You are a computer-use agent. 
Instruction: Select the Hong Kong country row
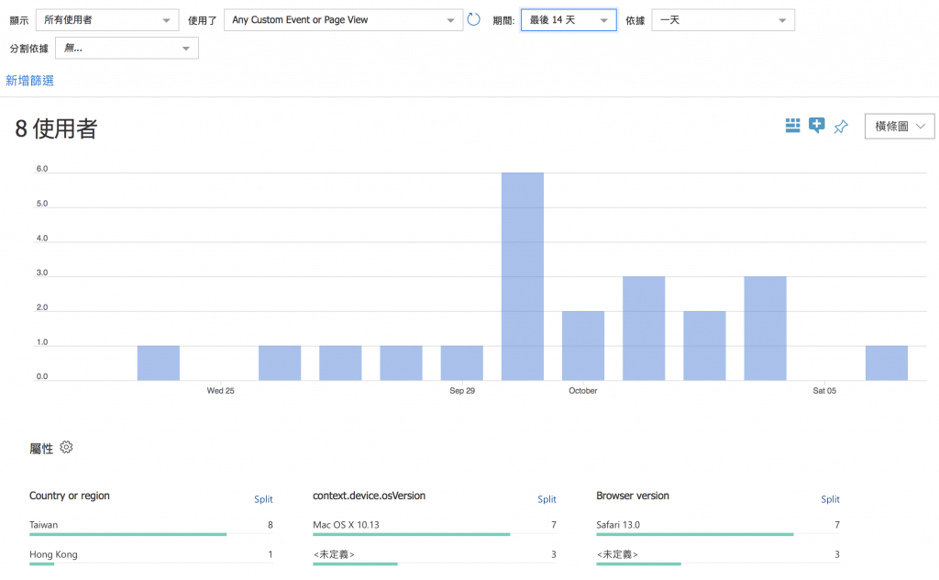tap(151, 555)
